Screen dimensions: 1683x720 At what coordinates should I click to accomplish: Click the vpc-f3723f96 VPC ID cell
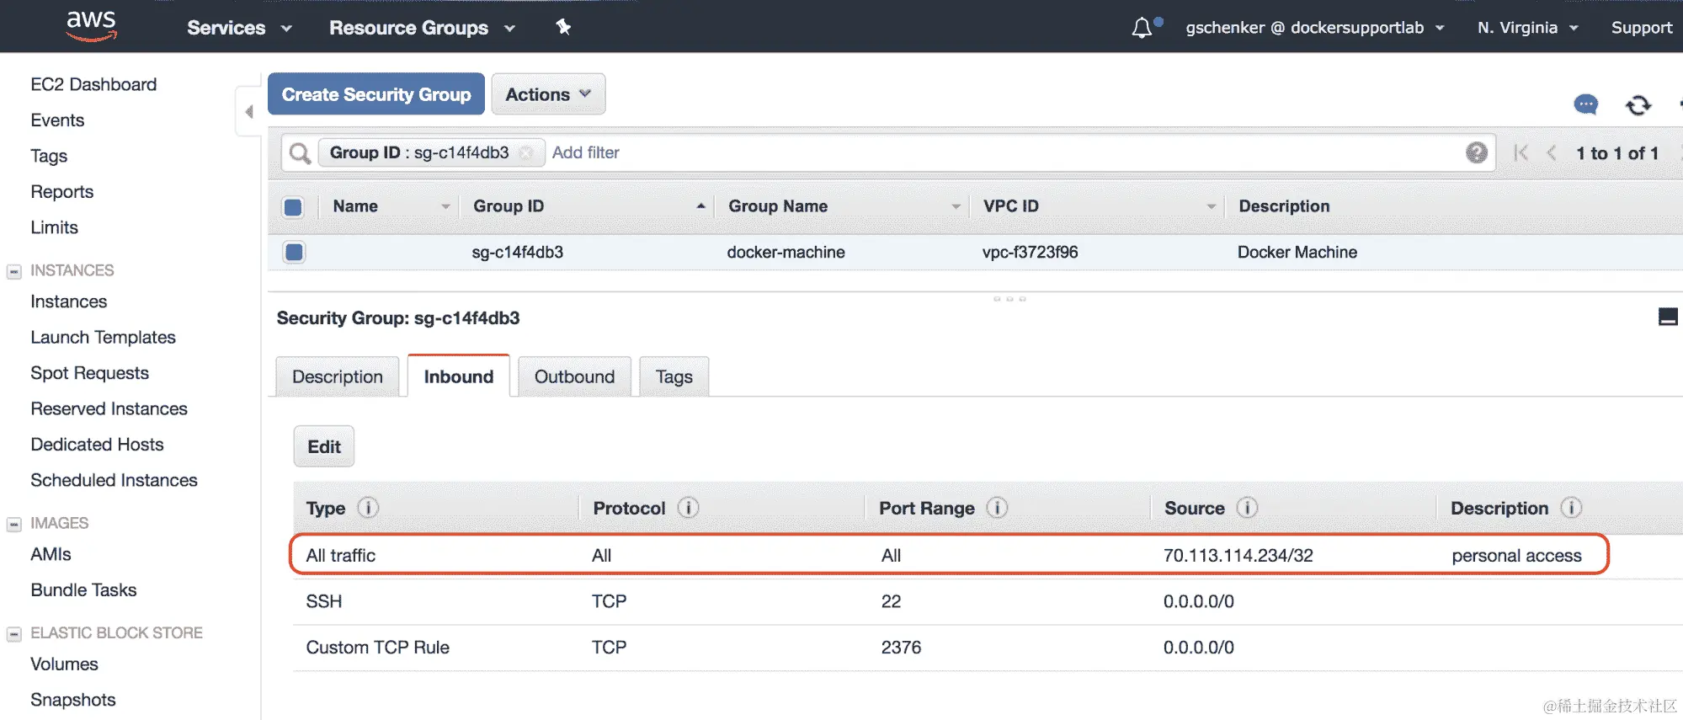(x=1030, y=252)
